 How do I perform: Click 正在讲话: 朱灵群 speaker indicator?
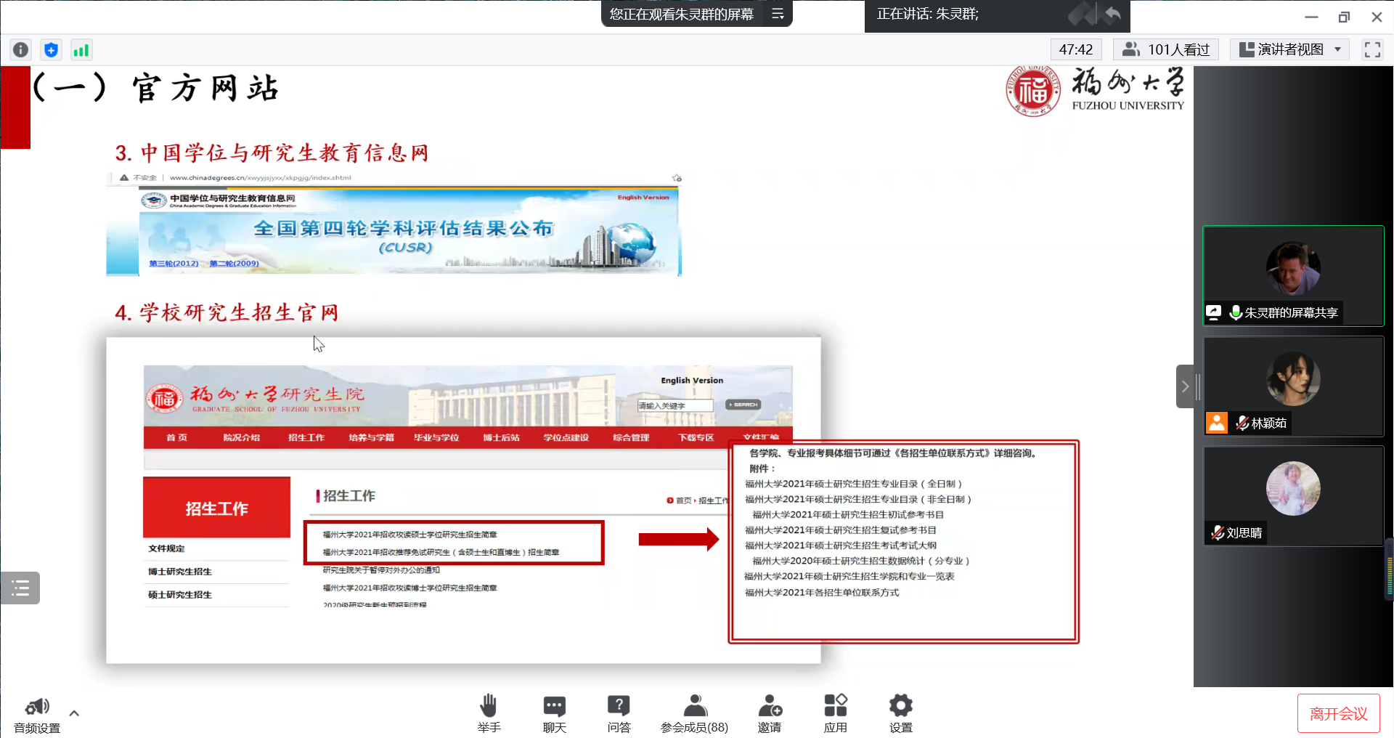click(x=927, y=14)
